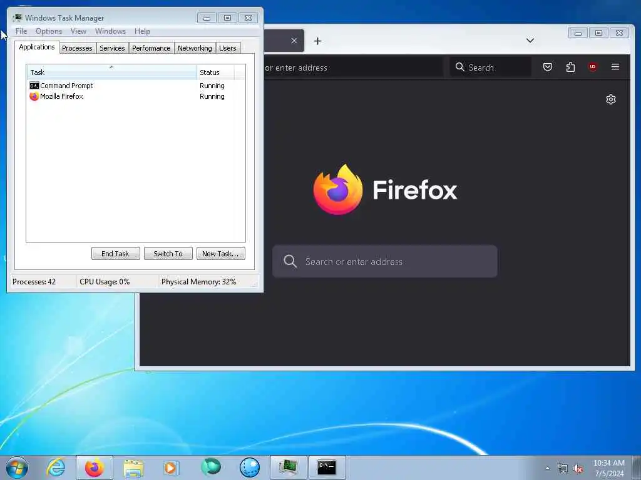
Task: Switch to the Users tab
Action: pyautogui.click(x=228, y=48)
